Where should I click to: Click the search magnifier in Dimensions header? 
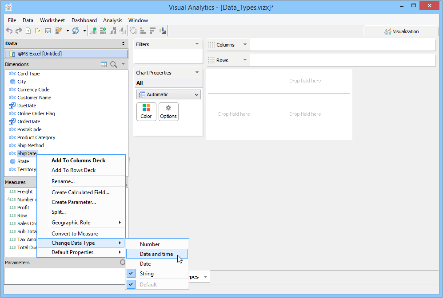point(114,64)
